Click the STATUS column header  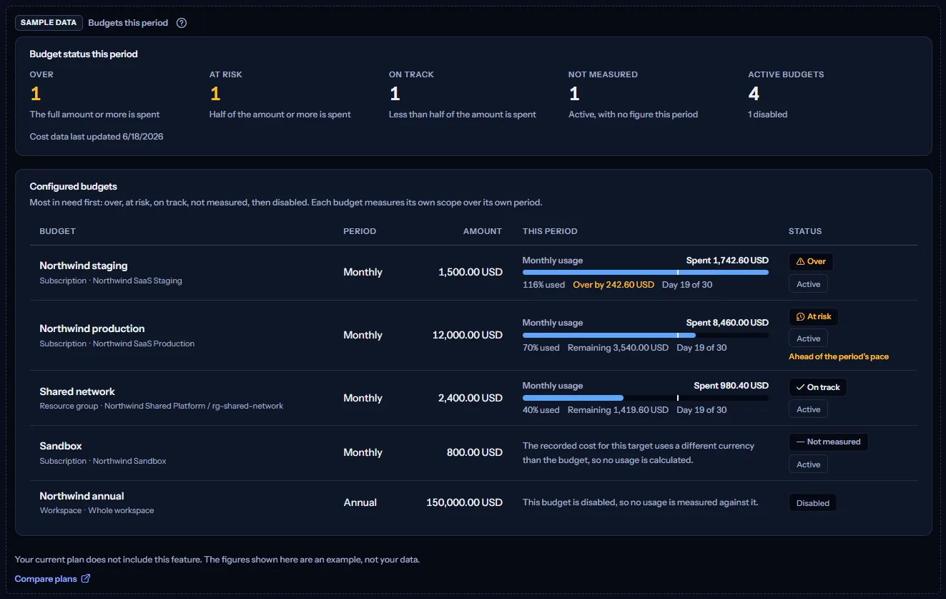(x=805, y=231)
